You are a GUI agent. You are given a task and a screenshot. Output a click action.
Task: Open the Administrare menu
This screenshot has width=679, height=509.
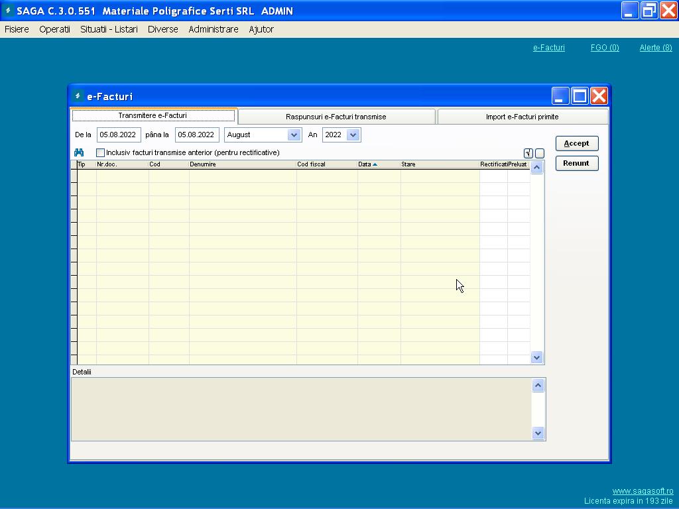tap(214, 29)
